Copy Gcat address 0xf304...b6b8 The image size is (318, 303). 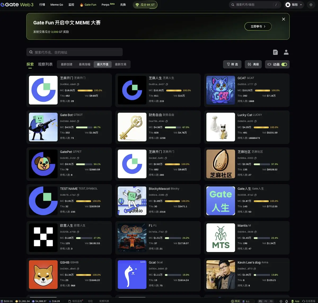coord(166,269)
